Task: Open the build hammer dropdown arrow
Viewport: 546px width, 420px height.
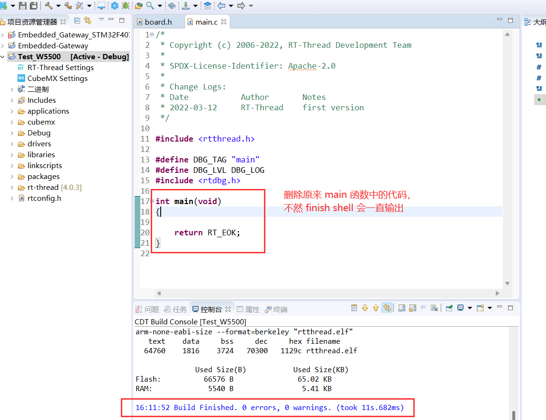Action: pyautogui.click(x=58, y=6)
